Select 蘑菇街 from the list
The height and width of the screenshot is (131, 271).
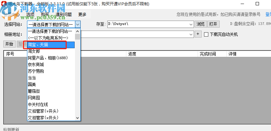point(51,91)
